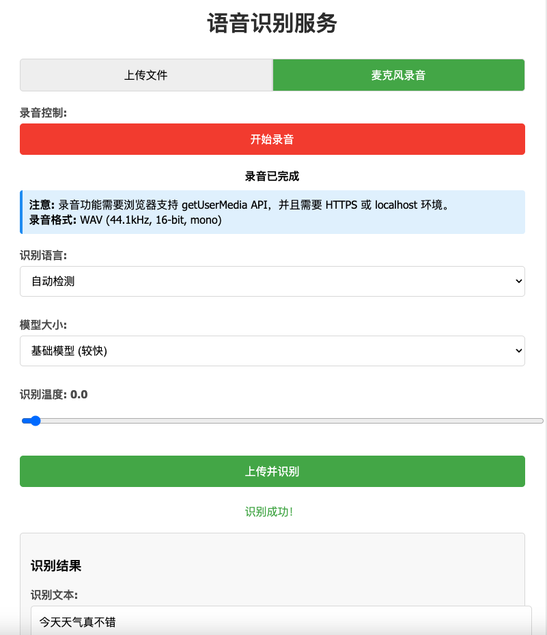Click the green 上传并识别 button

pos(272,471)
